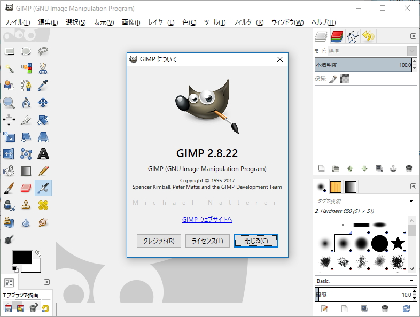The image size is (420, 317).
Task: Select the Measure compass tool
Action: tap(26, 103)
